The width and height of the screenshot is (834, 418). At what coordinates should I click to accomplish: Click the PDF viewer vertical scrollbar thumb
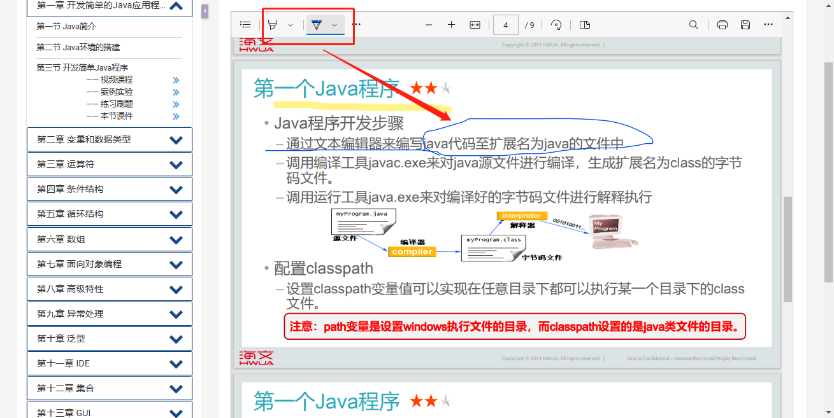point(788,249)
